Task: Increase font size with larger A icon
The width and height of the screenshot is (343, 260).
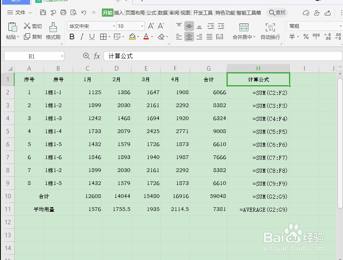Action: [151, 26]
